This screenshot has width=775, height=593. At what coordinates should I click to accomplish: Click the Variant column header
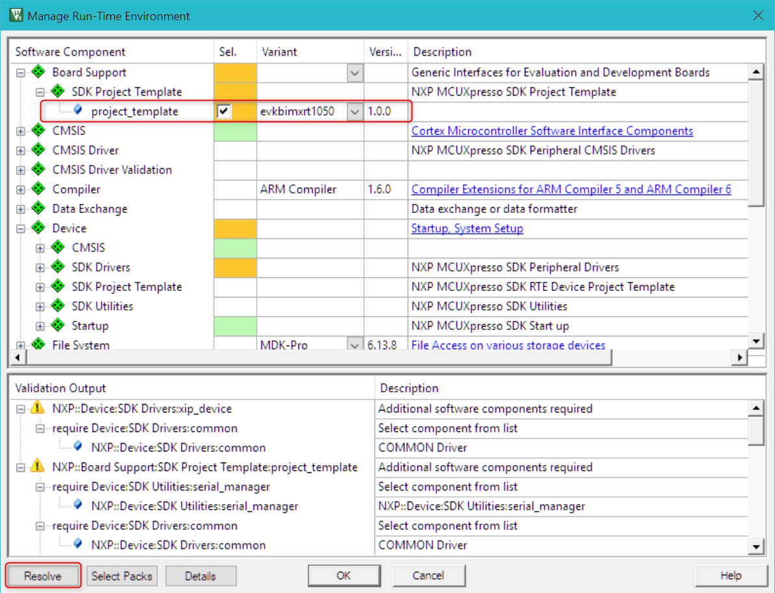click(x=310, y=52)
